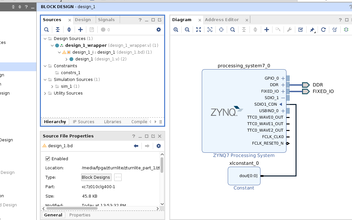Click the ellipsis button next to Type
The height and width of the screenshot is (220, 352).
click(x=118, y=177)
